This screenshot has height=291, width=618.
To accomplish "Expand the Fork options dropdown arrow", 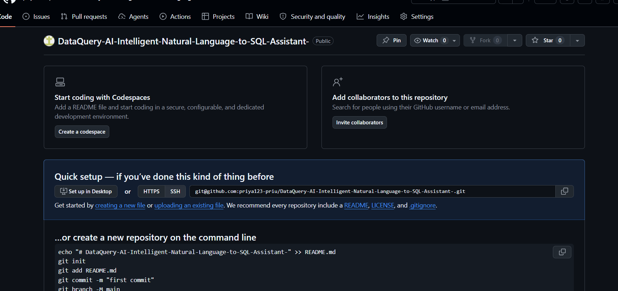I will pos(515,41).
